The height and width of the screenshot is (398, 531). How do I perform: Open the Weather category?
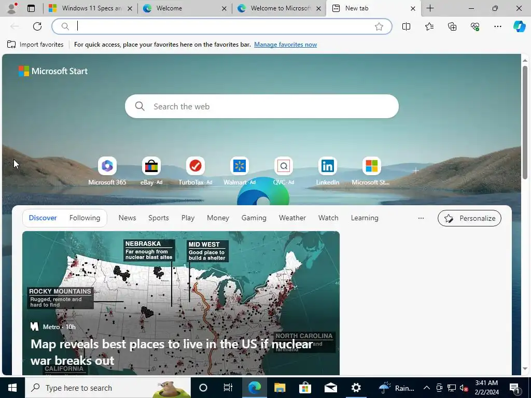pos(292,218)
